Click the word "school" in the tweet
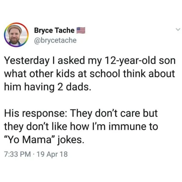The width and height of the screenshot is (182, 182). pyautogui.click(x=105, y=74)
